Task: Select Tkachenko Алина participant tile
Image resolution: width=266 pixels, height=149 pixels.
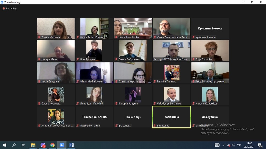Action: pyautogui.click(x=94, y=117)
